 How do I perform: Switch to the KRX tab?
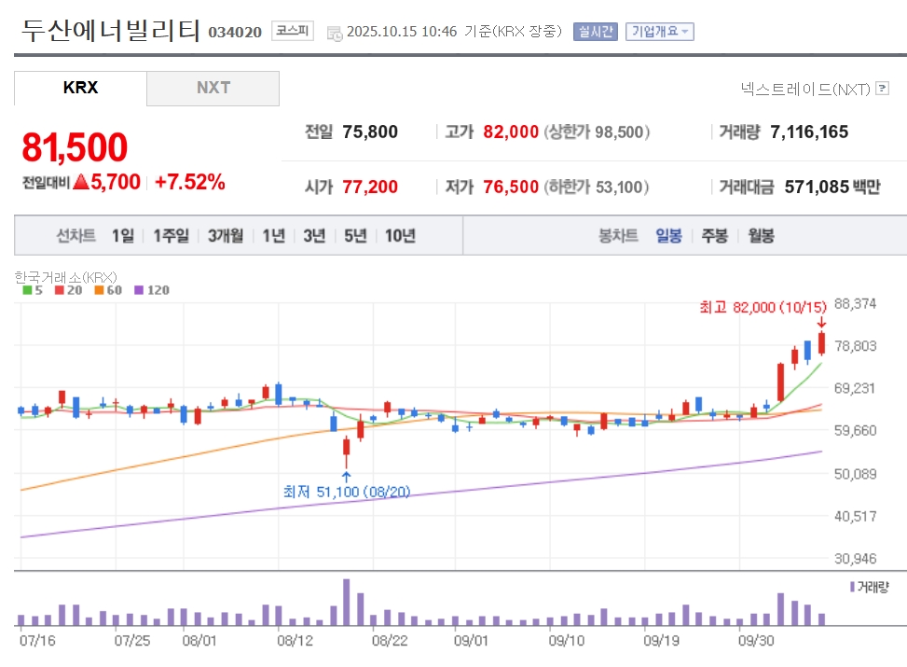[80, 88]
